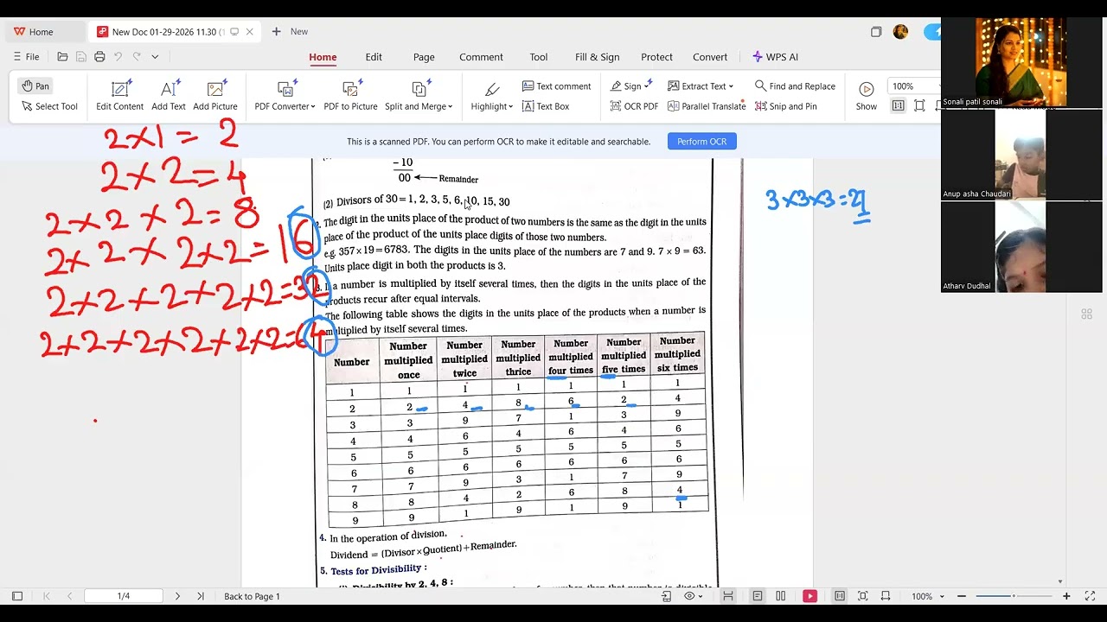The image size is (1107, 622).
Task: Click the Undo arrow
Action: click(x=118, y=57)
